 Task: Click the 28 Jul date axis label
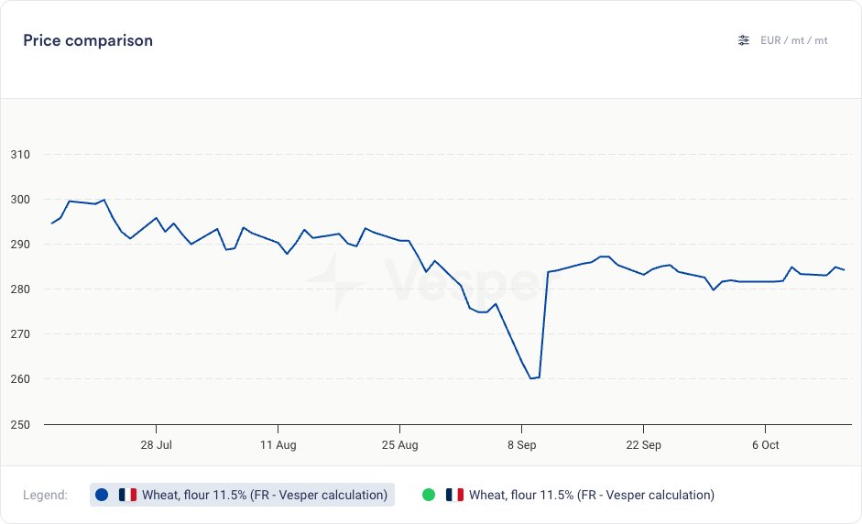tap(157, 445)
